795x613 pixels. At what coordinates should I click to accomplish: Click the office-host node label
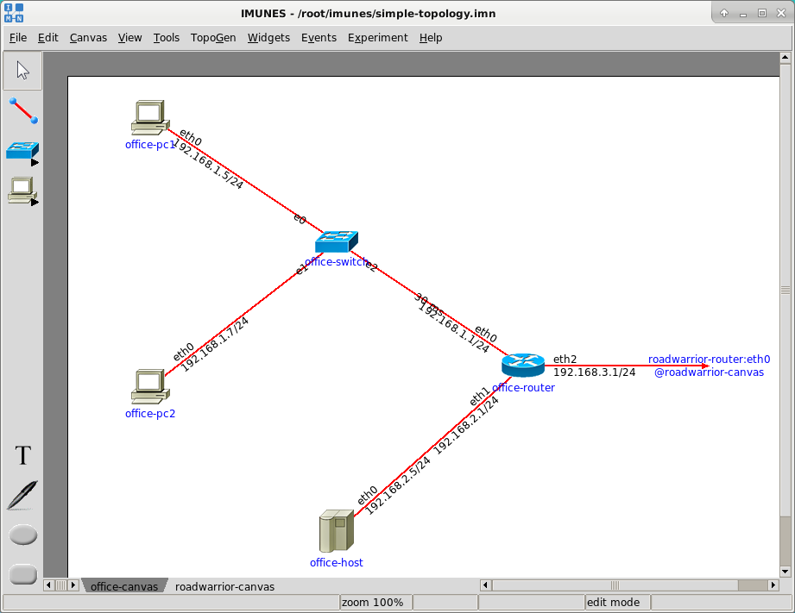(336, 562)
